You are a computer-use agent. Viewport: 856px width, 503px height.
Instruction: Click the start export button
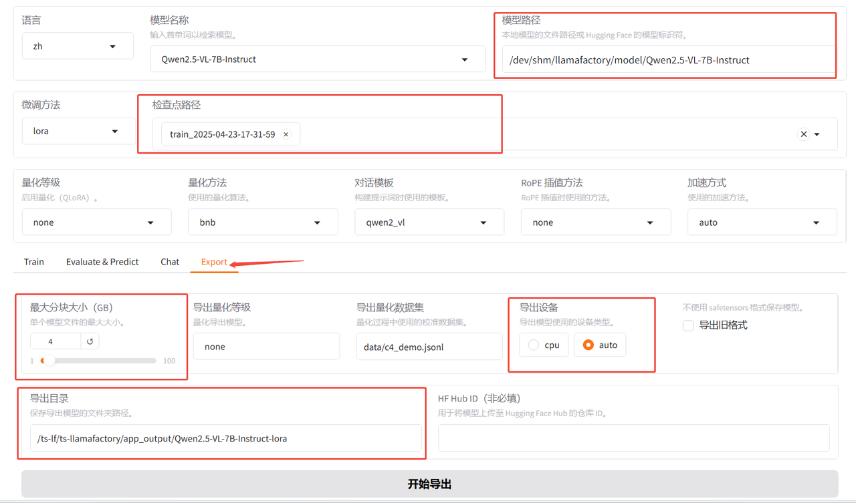pyautogui.click(x=429, y=484)
